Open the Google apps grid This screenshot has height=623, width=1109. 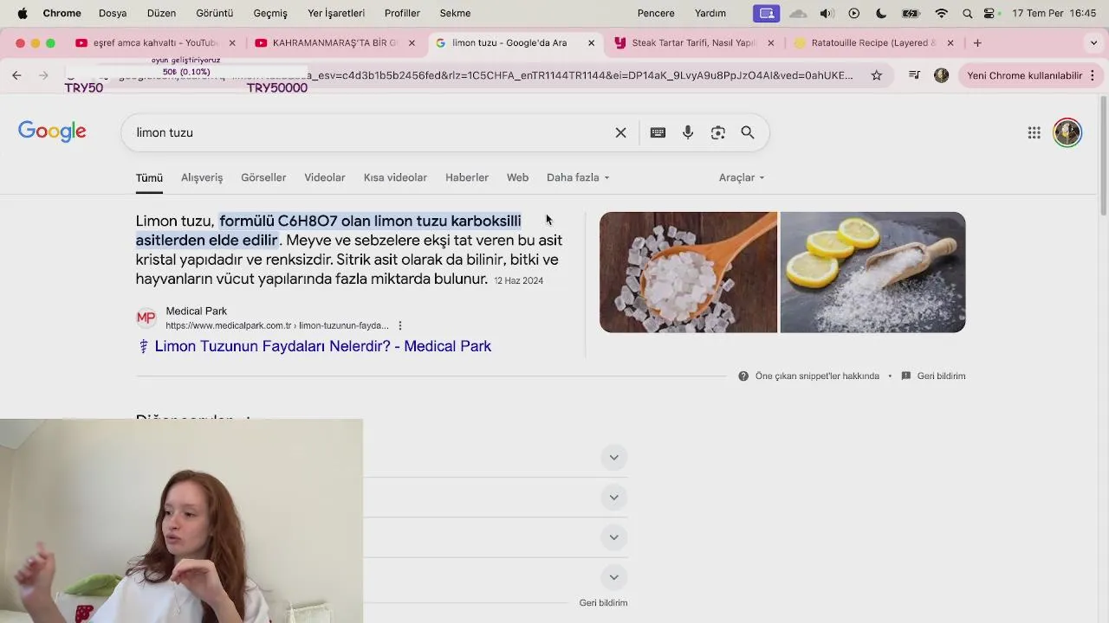[1034, 132]
